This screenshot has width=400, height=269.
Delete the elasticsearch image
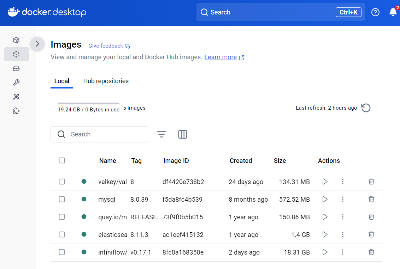coord(371,234)
